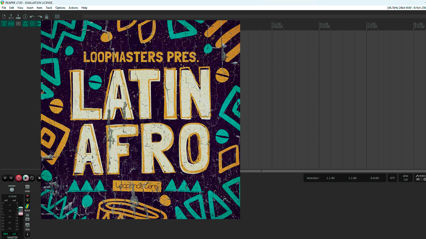This screenshot has height=239, width=426.
Task: Adjust the master pan center knob
Action: point(12,190)
